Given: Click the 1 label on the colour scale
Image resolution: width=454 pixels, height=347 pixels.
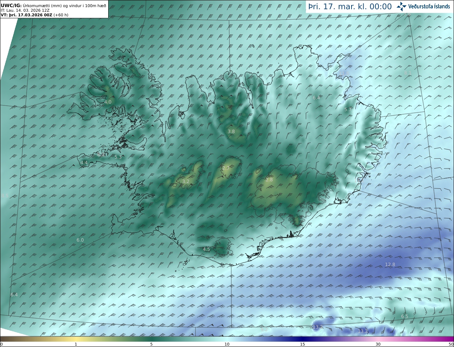Looking at the screenshot, I should point(76,344).
